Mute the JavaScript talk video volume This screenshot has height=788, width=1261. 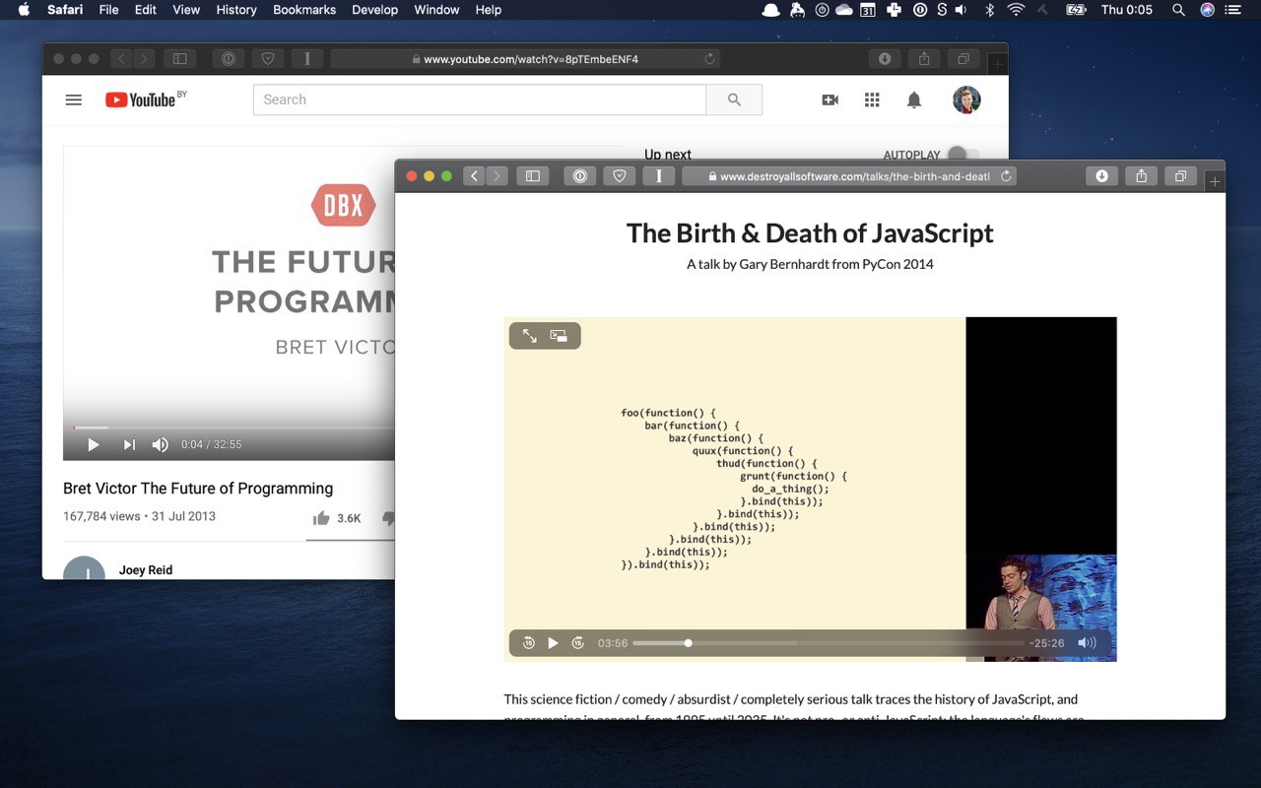[x=1087, y=643]
